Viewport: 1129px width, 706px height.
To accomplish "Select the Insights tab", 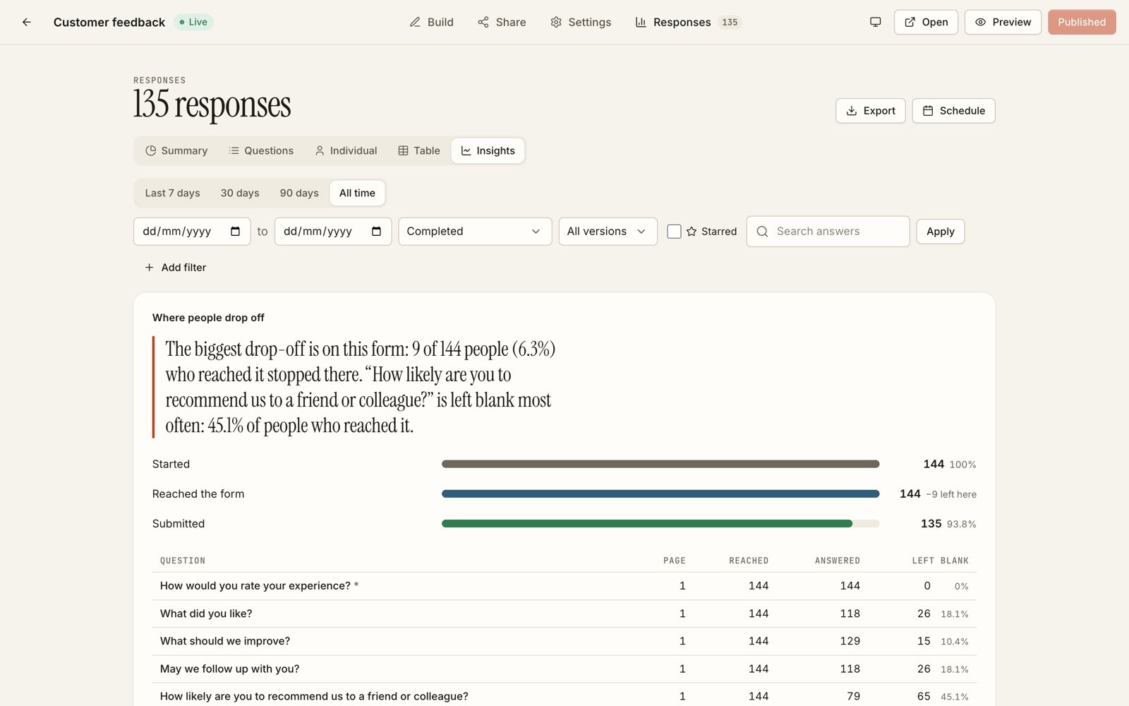I will pos(488,151).
